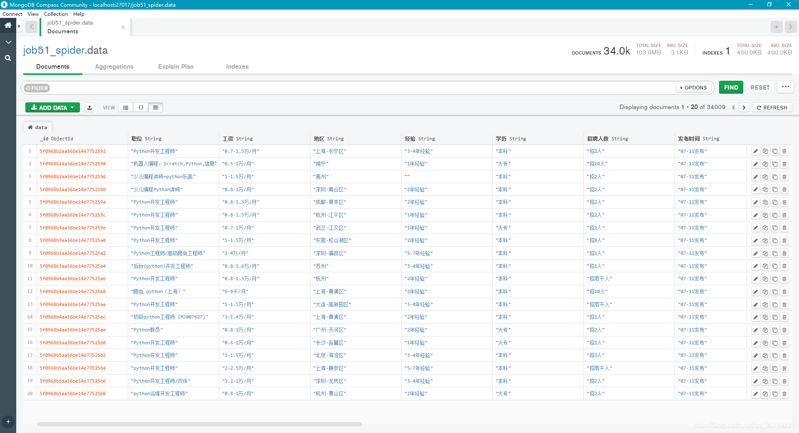The width and height of the screenshot is (799, 433).
Task: Select the cell "大连-高新园区"
Action: click(332, 304)
